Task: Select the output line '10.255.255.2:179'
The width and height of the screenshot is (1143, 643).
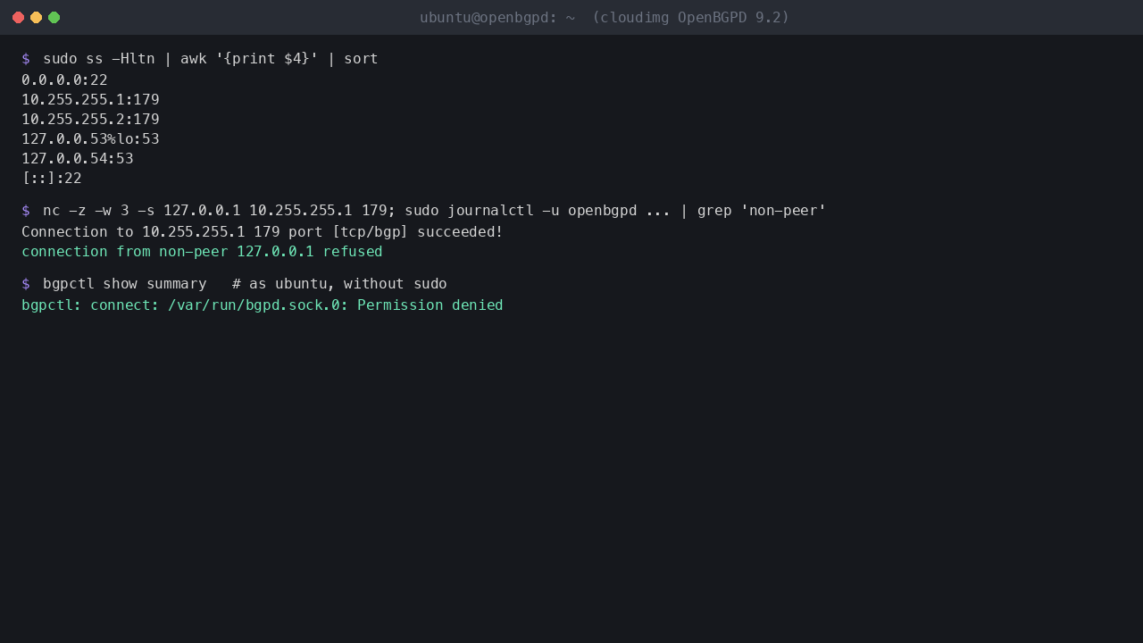Action: pos(90,120)
